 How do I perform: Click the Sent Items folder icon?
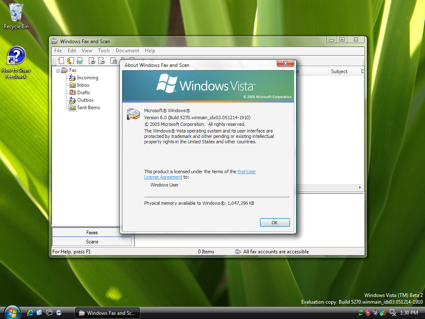coord(72,108)
